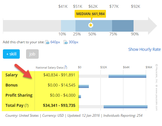Click the $62K percentile value

point(93,6)
